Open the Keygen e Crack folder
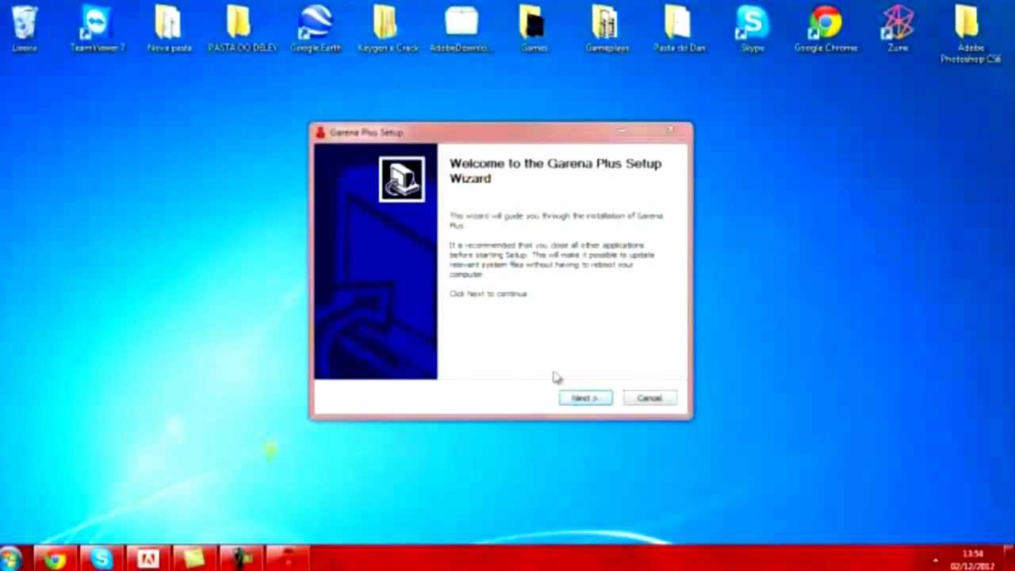 [x=388, y=29]
